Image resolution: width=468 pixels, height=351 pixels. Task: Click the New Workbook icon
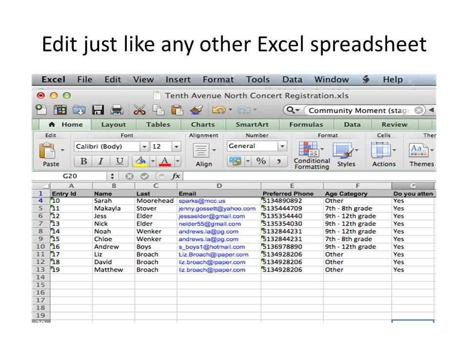point(41,110)
